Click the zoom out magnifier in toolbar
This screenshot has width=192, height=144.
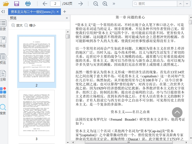(95, 4)
